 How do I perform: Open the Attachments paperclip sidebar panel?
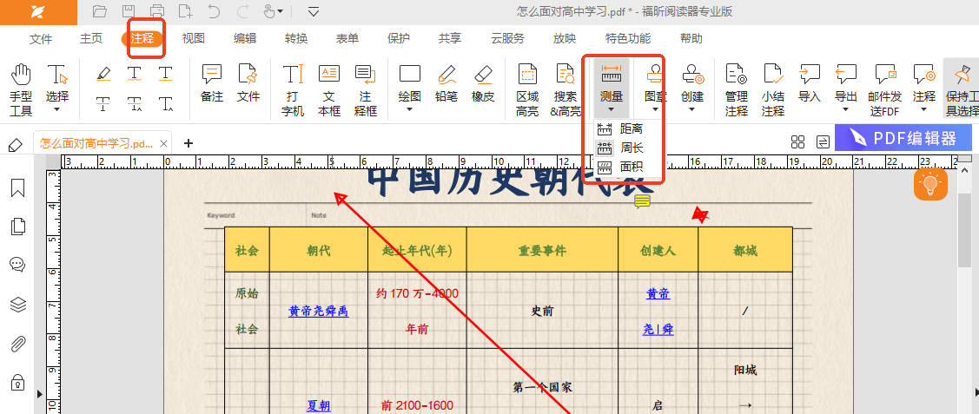18,344
